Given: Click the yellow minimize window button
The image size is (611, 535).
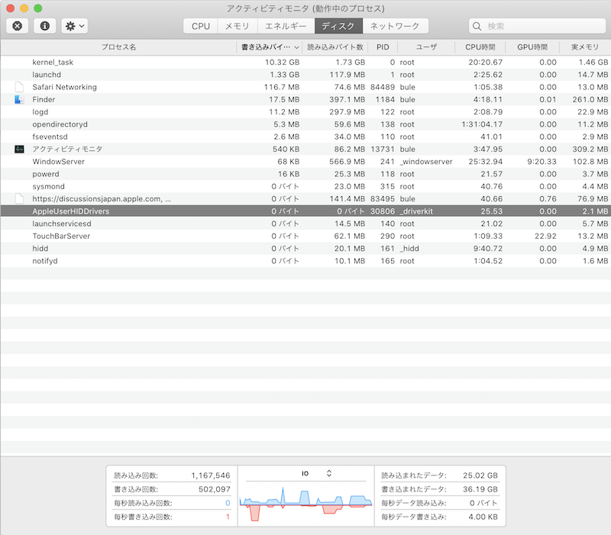Looking at the screenshot, I should [25, 8].
